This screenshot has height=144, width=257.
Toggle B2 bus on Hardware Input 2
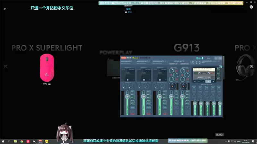click(149, 104)
